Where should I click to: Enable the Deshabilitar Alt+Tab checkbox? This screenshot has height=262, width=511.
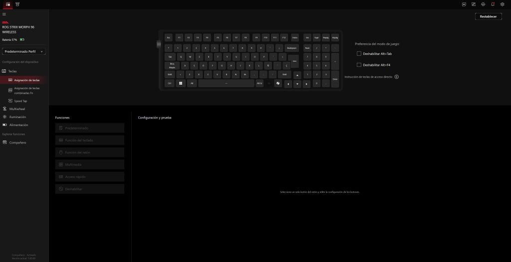359,53
